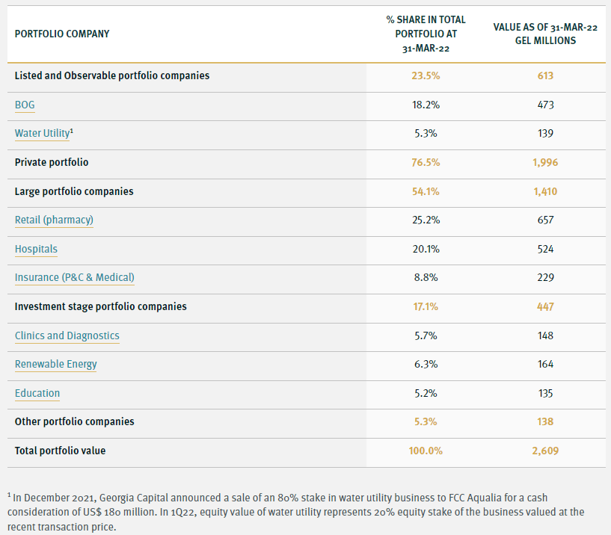Open the Retail (pharmacy) link

[x=54, y=220]
